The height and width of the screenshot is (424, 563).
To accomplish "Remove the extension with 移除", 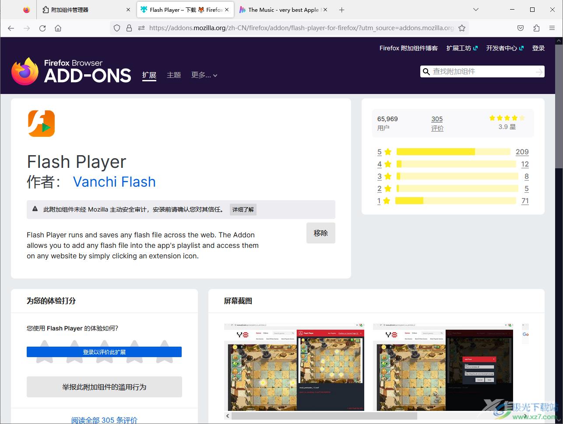I will click(x=321, y=233).
